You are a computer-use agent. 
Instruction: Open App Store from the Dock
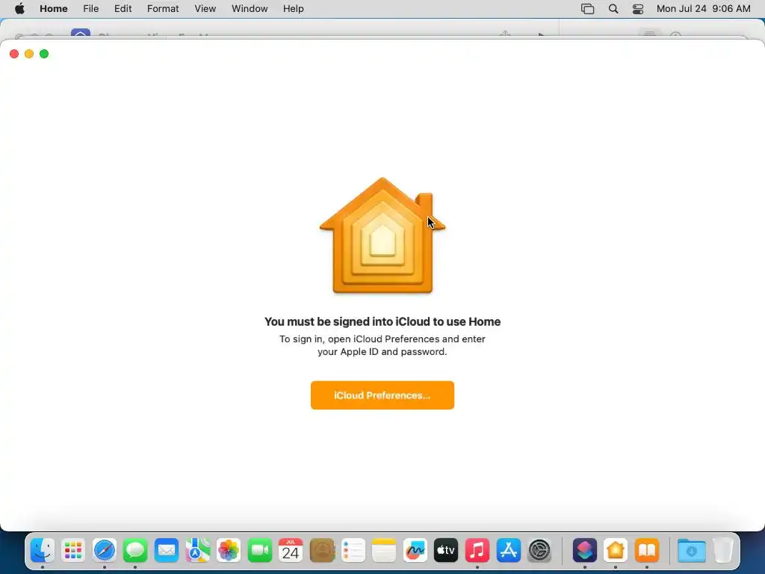[508, 551]
